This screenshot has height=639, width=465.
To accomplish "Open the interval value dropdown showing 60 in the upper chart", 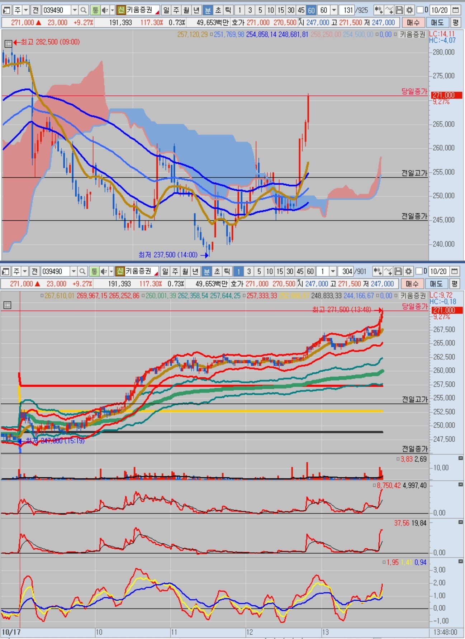I will [x=334, y=10].
